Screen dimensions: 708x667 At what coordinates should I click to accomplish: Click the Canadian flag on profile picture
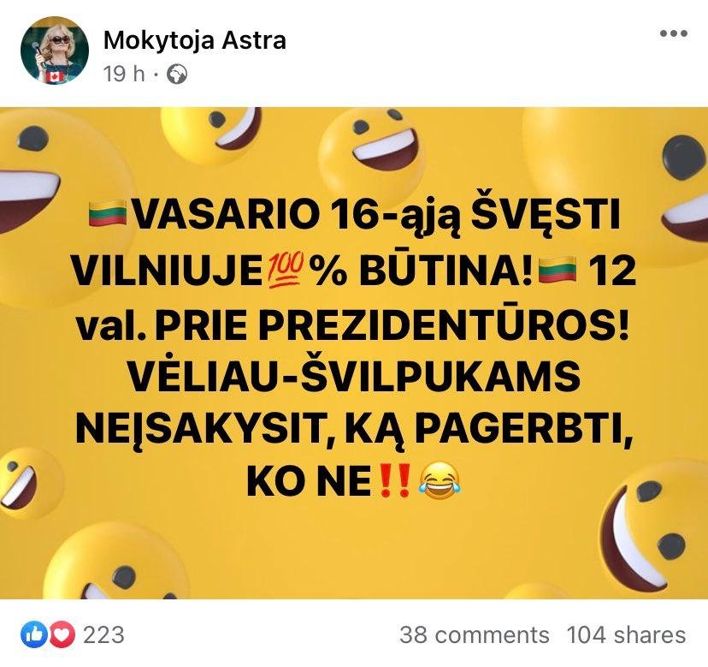[55, 76]
